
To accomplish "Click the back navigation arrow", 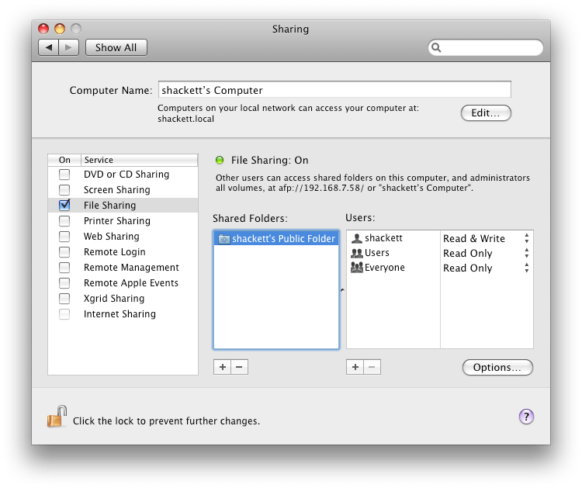I will click(x=48, y=47).
